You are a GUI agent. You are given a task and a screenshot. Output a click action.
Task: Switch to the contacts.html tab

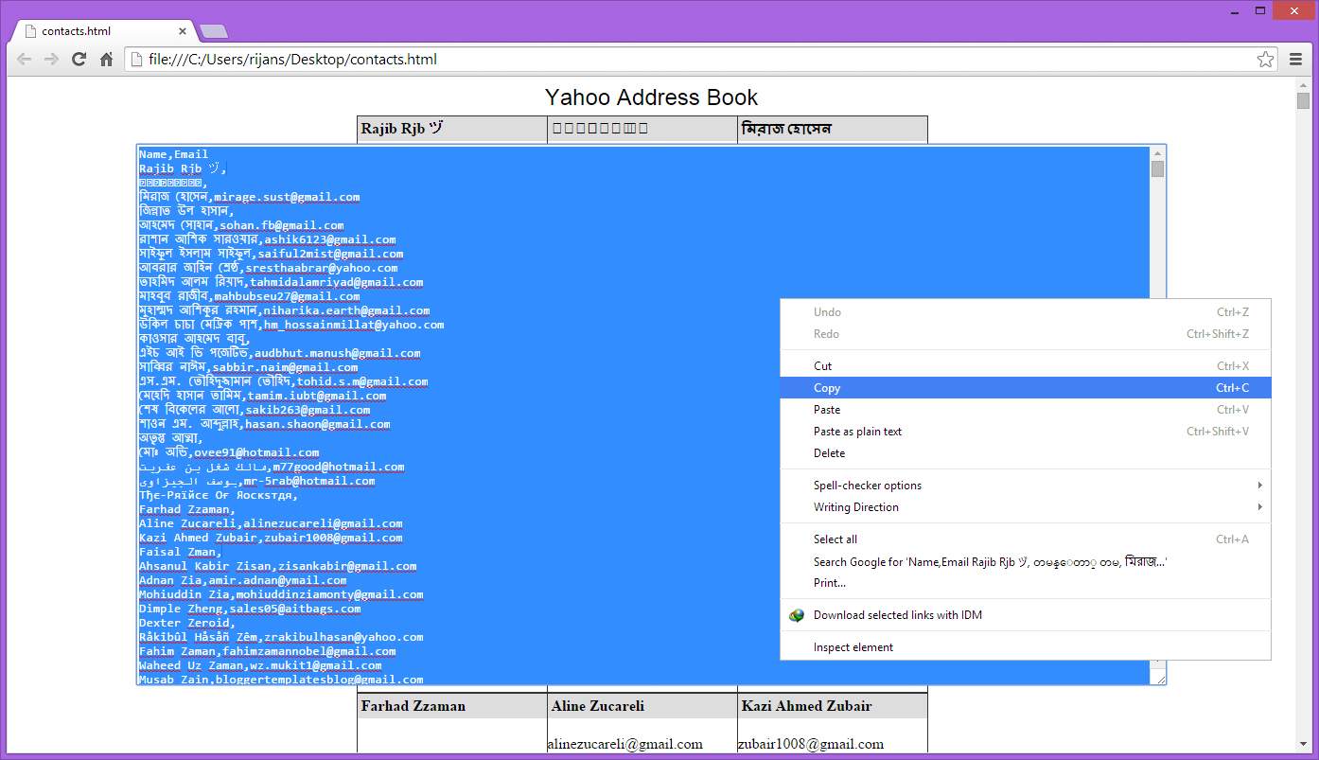tap(76, 31)
